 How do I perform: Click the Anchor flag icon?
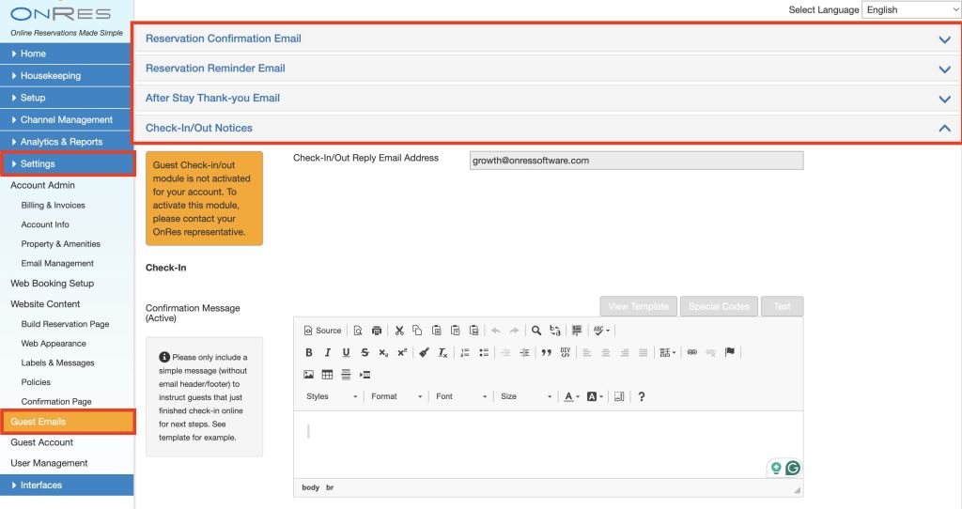[729, 352]
